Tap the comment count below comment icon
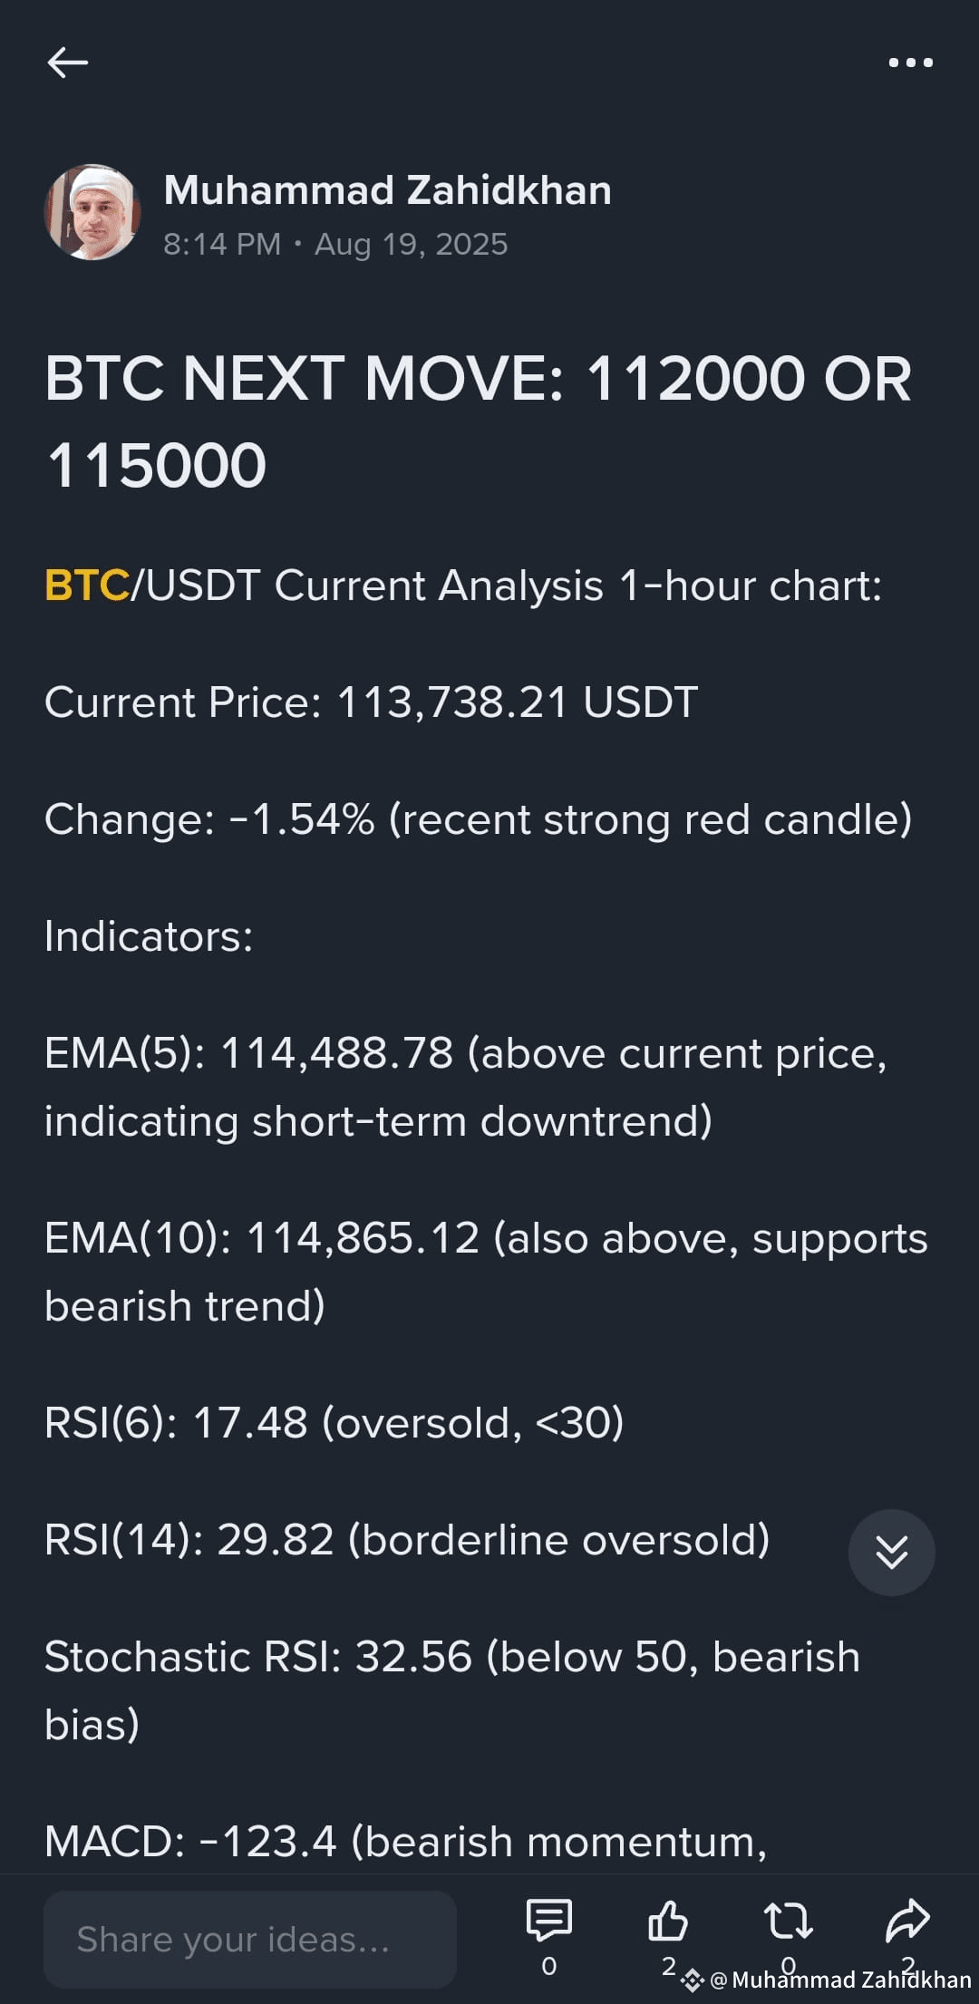Viewport: 979px width, 2004px height. pos(548,1966)
